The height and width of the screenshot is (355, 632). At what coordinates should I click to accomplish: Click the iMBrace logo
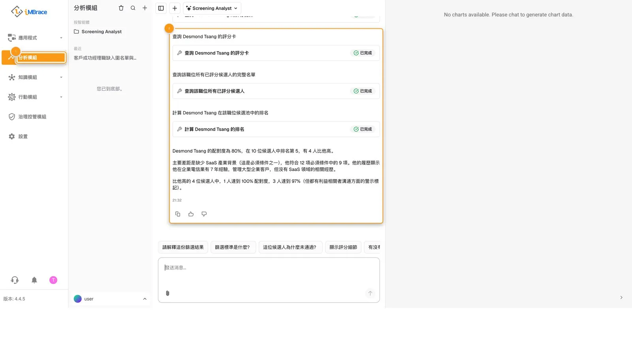[x=29, y=11]
